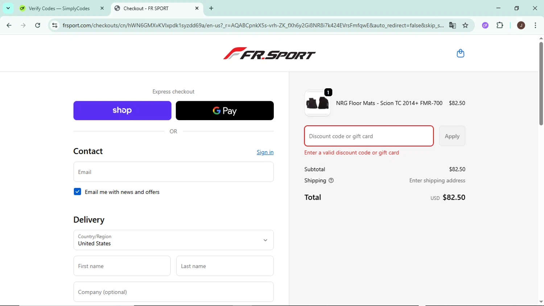Bookmark this page with the star icon
The image size is (544, 306).
click(x=465, y=25)
